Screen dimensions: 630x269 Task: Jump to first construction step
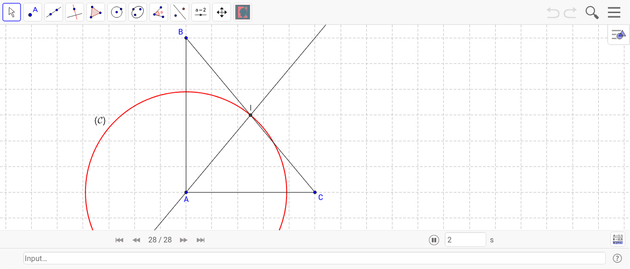119,240
